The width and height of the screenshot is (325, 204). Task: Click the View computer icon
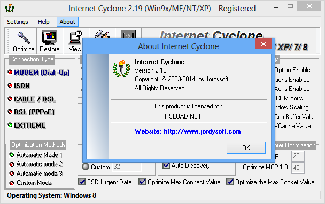75,38
